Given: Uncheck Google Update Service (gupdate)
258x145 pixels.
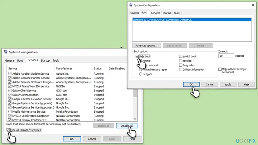Looking at the screenshot, I should point(10,103).
